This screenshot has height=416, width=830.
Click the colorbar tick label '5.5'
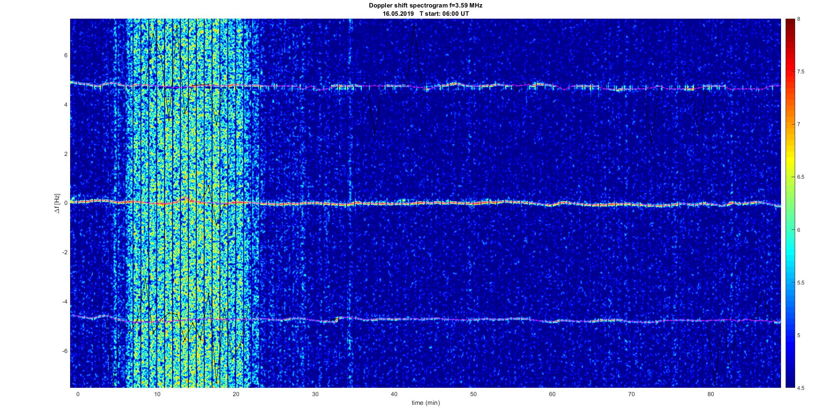(x=801, y=283)
